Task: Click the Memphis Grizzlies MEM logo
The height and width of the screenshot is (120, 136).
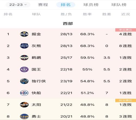Action: coord(24,46)
